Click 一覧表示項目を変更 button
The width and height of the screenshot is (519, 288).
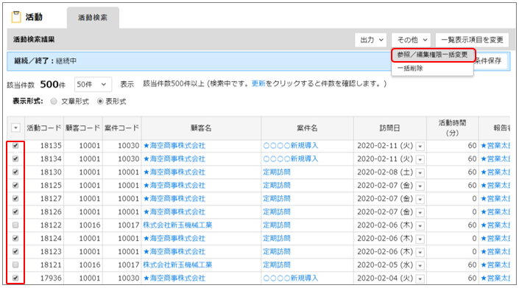(x=472, y=40)
